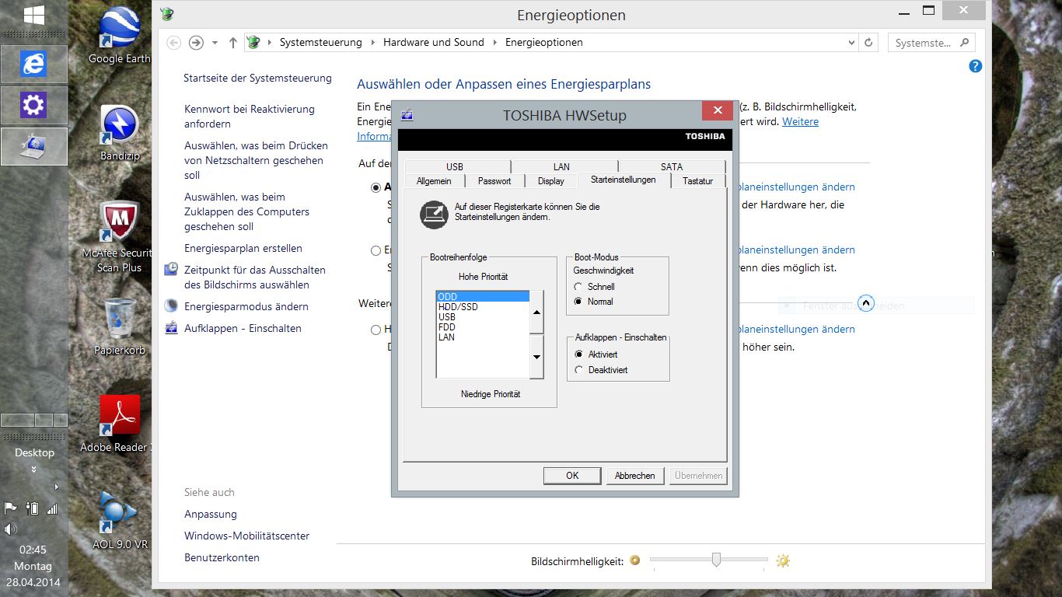Show hidden tray icons arrow
1062x597 pixels.
tap(56, 487)
